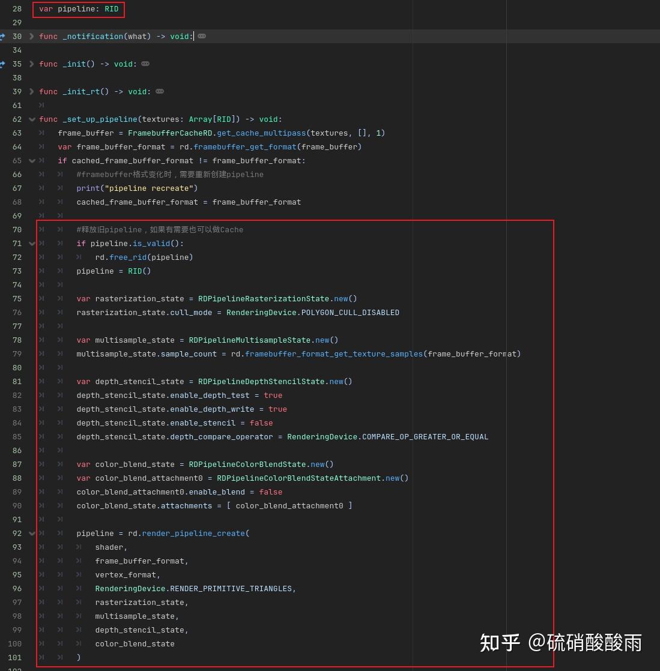Set a breakpoint at line 92
This screenshot has width=660, height=671.
pyautogui.click(x=17, y=533)
